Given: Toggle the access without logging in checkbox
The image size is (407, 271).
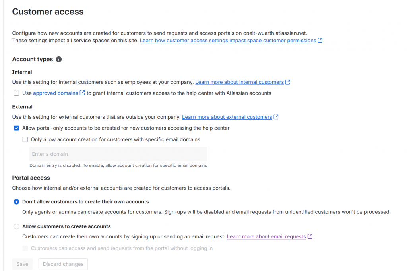Looking at the screenshot, I should pos(25,248).
